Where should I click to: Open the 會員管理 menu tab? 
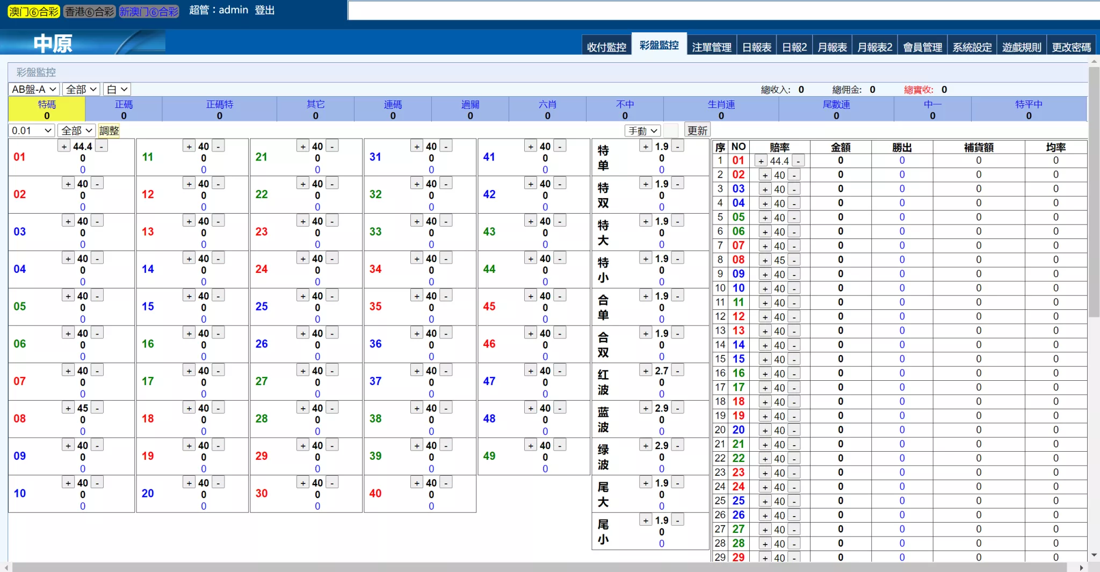[922, 47]
